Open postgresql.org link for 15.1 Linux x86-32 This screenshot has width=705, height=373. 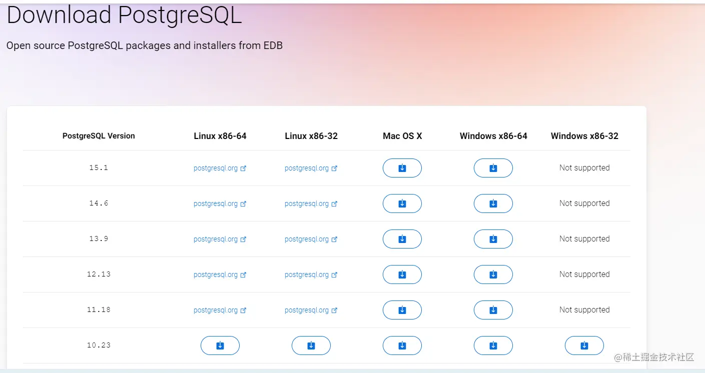[x=311, y=168]
